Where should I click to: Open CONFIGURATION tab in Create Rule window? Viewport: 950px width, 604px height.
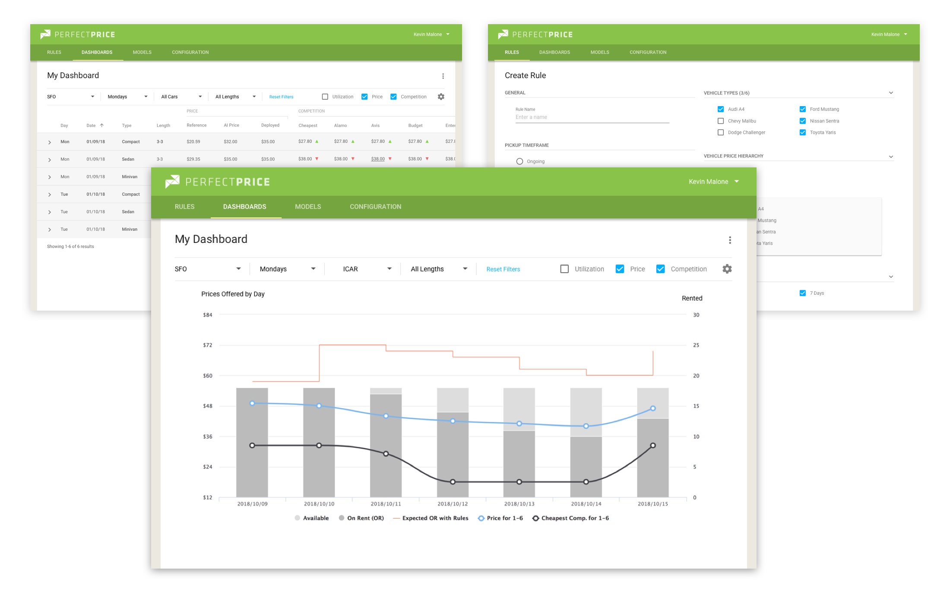[x=648, y=52]
